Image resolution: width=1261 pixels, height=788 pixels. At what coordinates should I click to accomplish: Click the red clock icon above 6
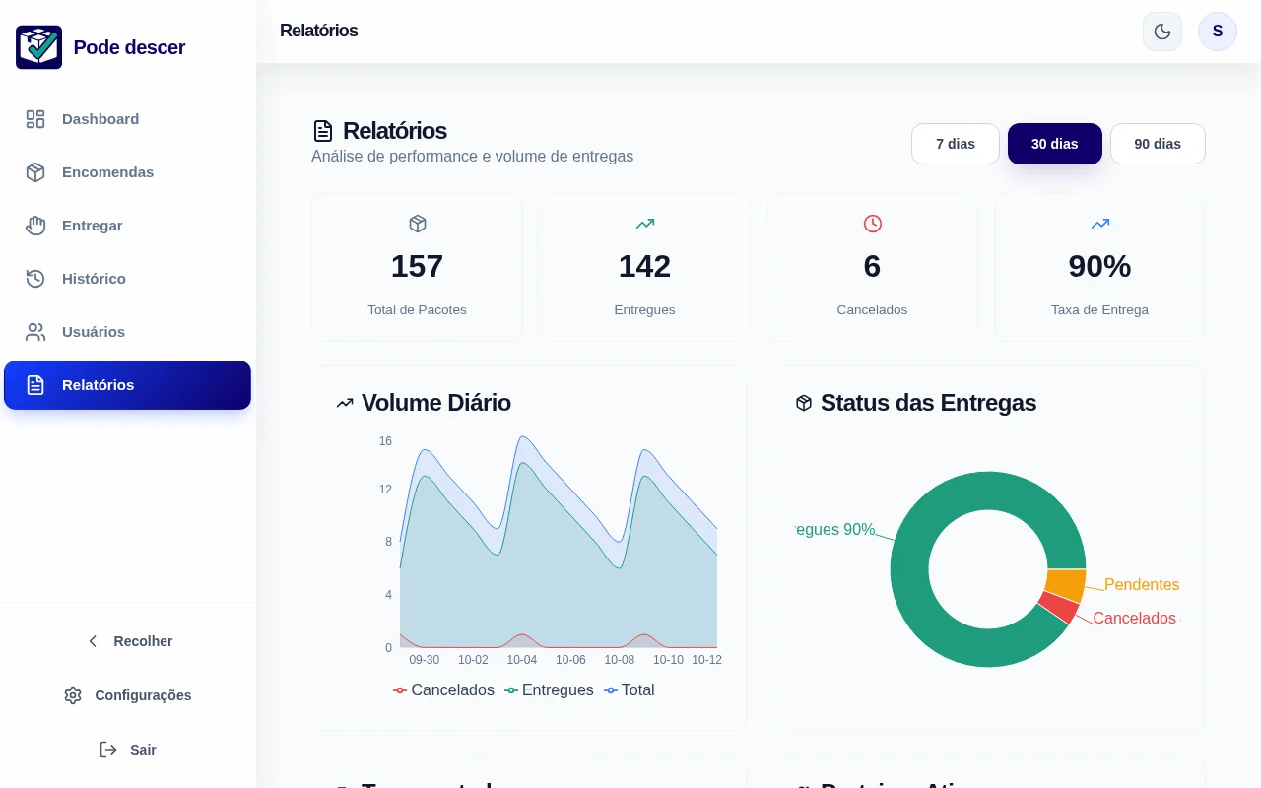click(x=873, y=224)
